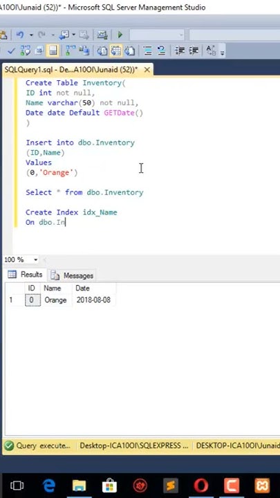Viewport: 280px width, 498px height.
Task: Open the combo box right of green arrow
Action: pos(157,35)
